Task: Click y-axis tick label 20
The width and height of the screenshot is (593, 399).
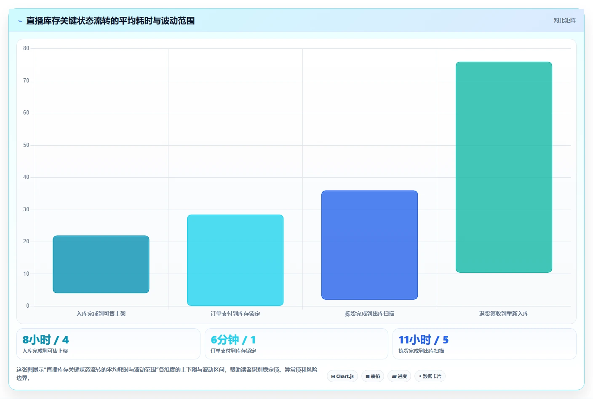Action: point(26,242)
